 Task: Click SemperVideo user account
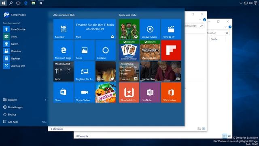[x=15, y=15]
